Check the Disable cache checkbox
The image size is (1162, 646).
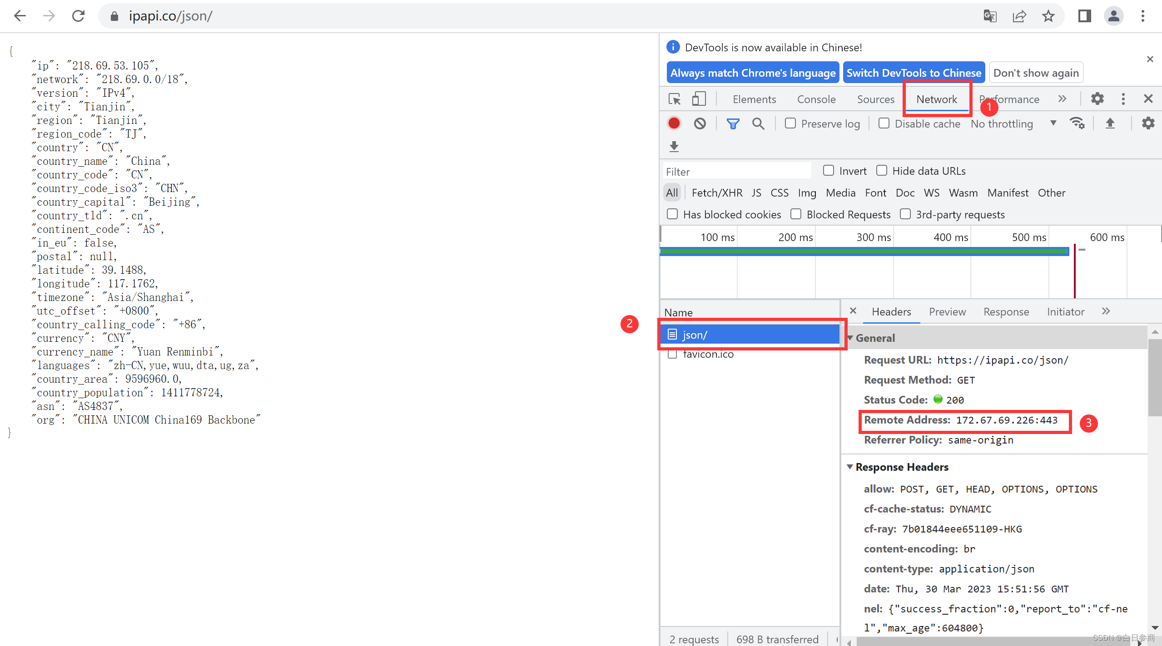pyautogui.click(x=884, y=123)
